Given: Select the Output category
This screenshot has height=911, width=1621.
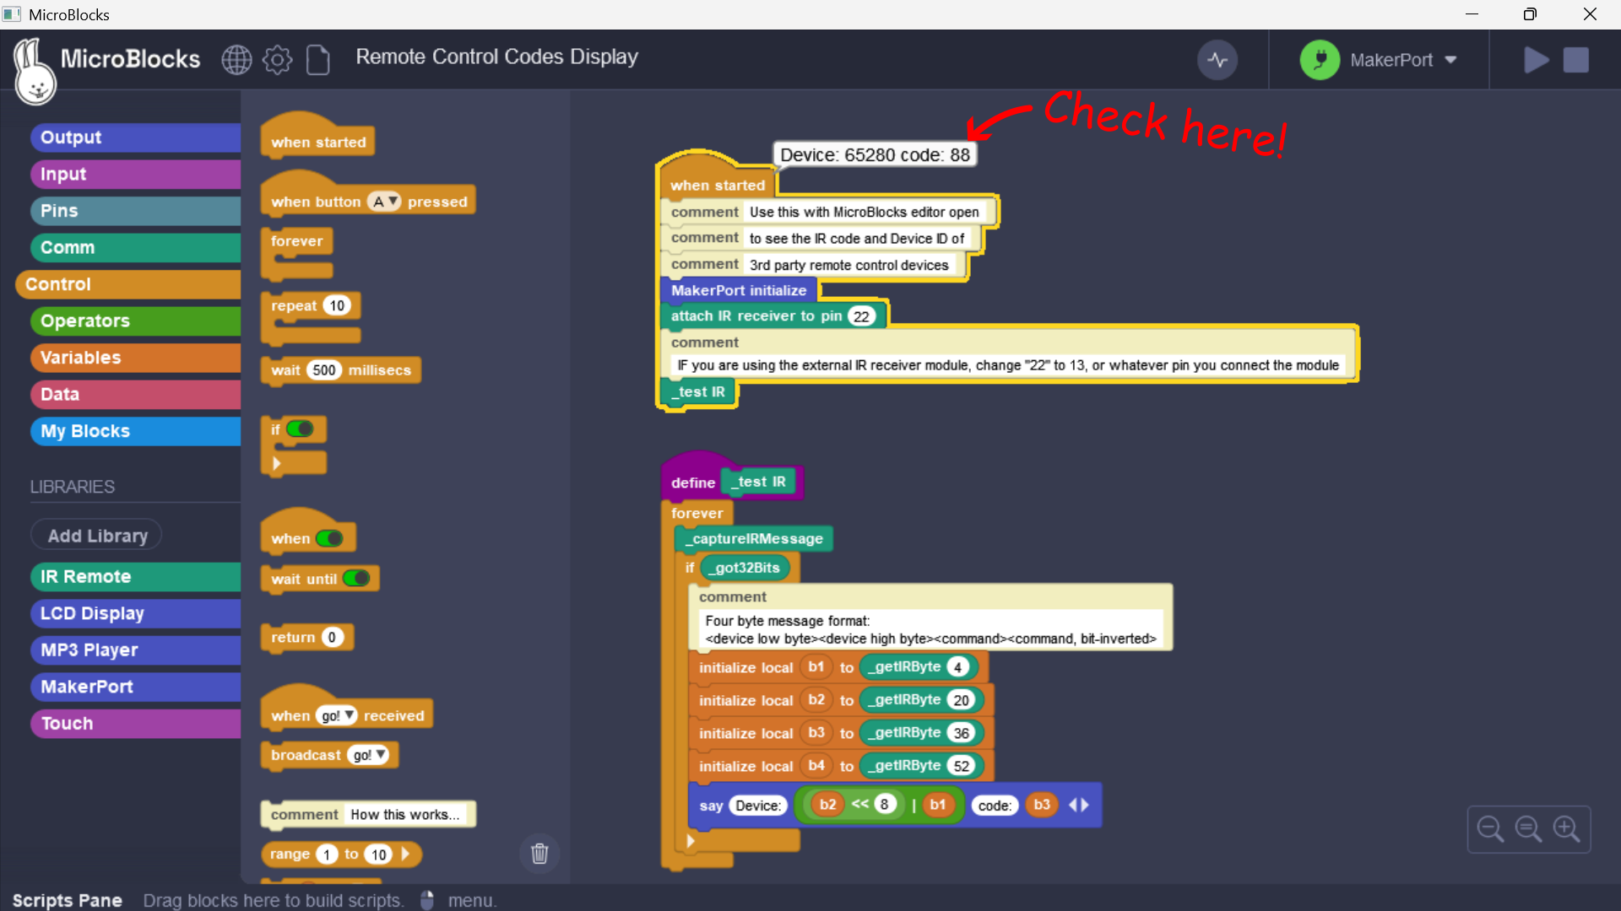Looking at the screenshot, I should pos(135,137).
